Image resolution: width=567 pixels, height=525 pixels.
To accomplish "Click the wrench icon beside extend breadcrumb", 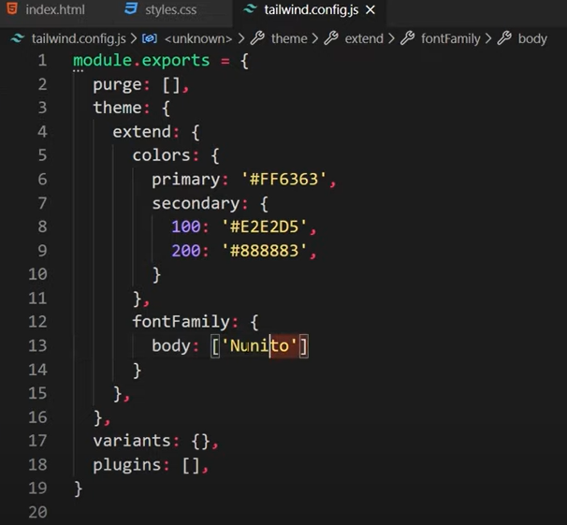I will point(331,38).
